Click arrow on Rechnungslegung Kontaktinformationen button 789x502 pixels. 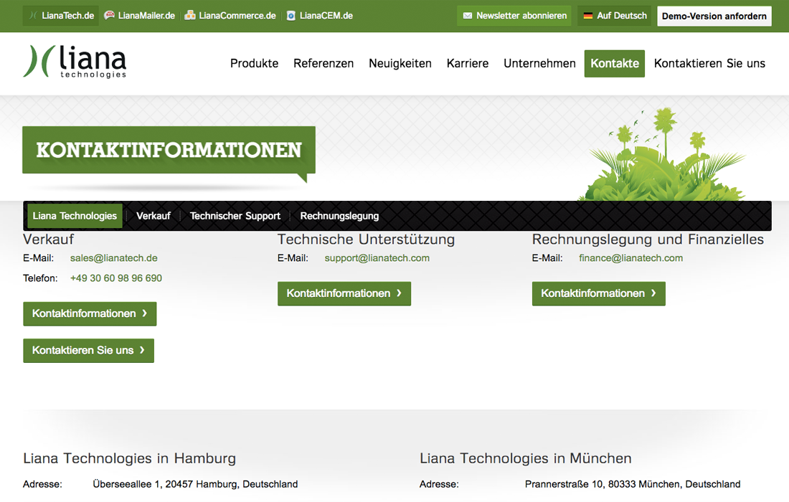pos(653,293)
